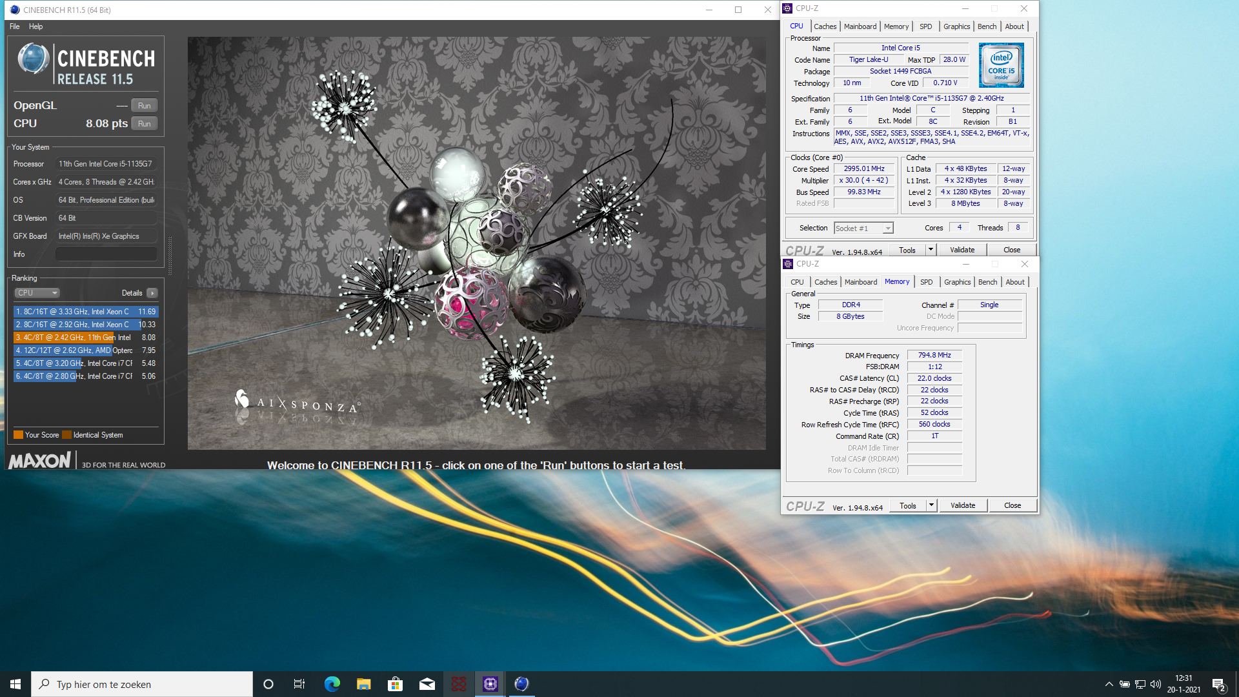Click the Cinebench title bar icon
This screenshot has width=1239, height=697.
15,10
